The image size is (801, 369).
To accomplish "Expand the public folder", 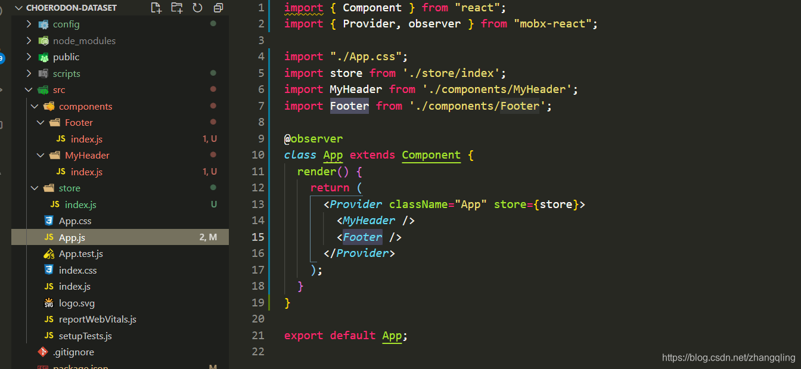I will (29, 57).
